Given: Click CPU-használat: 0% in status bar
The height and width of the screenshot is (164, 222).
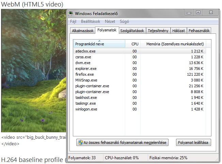Looking at the screenshot, I should 122,158.
